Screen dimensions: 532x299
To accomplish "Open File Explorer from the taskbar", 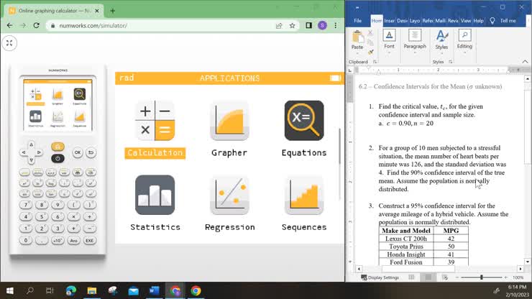I will click(x=91, y=291).
